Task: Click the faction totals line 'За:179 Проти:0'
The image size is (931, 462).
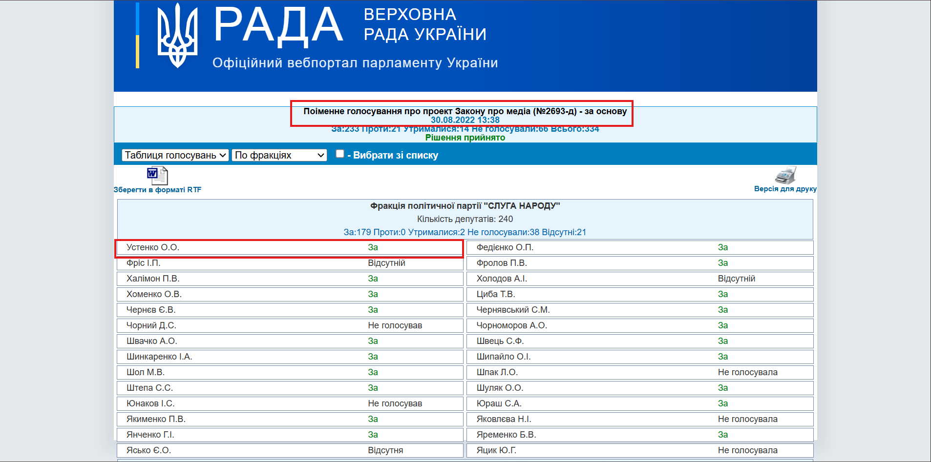Action: 465,232
